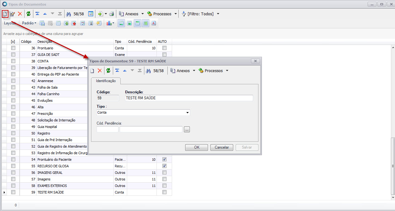Click the binoculars search icon in dialog toolbar
The width and height of the screenshot is (395, 211).
click(149, 71)
